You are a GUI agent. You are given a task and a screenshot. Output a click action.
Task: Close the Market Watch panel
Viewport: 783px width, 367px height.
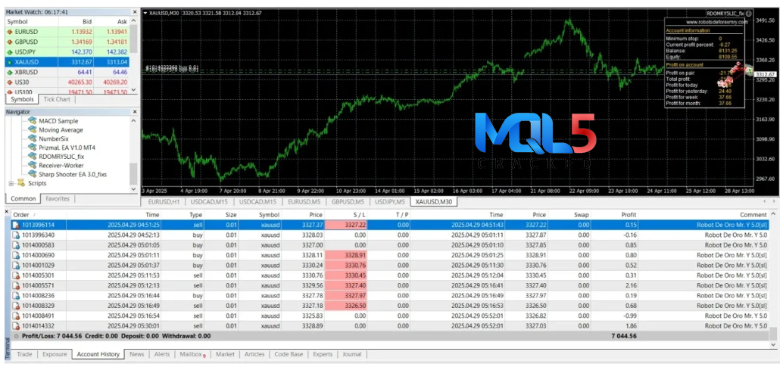pos(134,11)
